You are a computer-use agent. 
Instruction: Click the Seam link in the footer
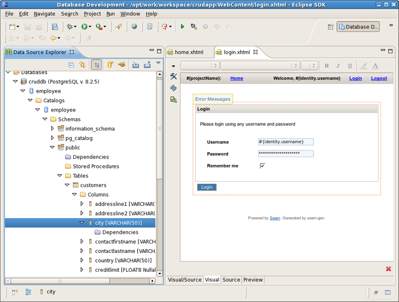pyautogui.click(x=275, y=218)
